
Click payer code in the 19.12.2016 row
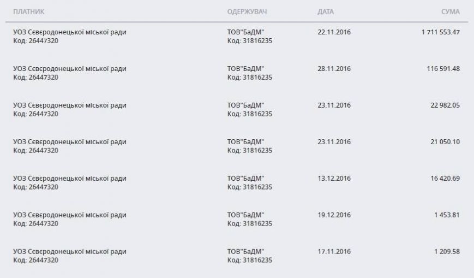(x=35, y=223)
